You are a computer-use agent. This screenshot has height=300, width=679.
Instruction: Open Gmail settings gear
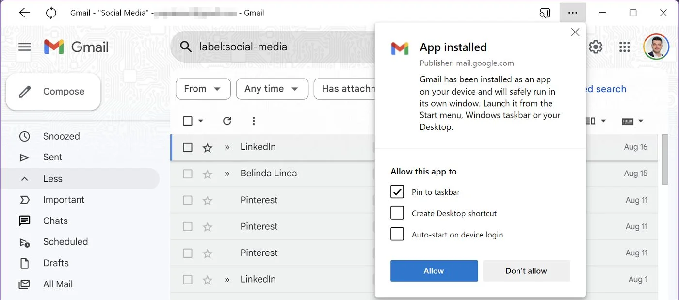coord(596,47)
